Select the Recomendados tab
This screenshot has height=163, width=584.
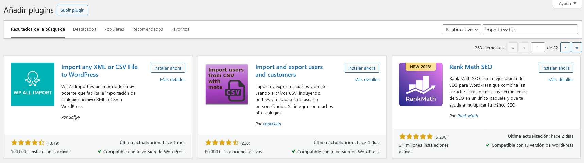[x=148, y=29]
